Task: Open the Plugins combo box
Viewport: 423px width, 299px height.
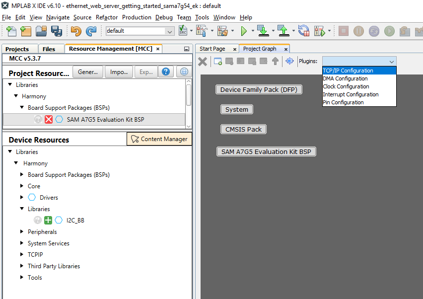Action: [359, 61]
